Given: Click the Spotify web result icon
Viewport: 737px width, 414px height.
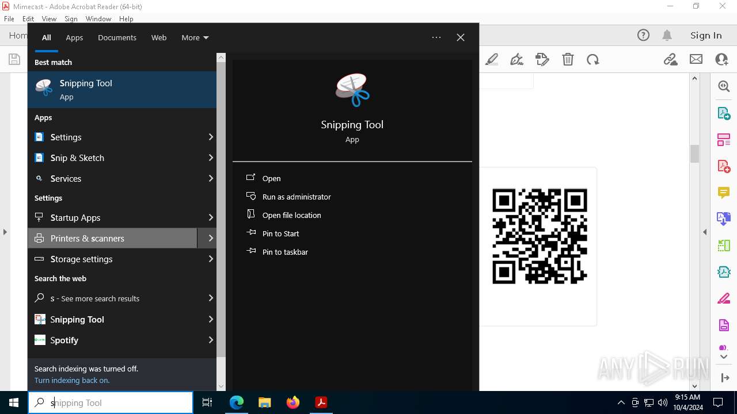Looking at the screenshot, I should [x=40, y=340].
